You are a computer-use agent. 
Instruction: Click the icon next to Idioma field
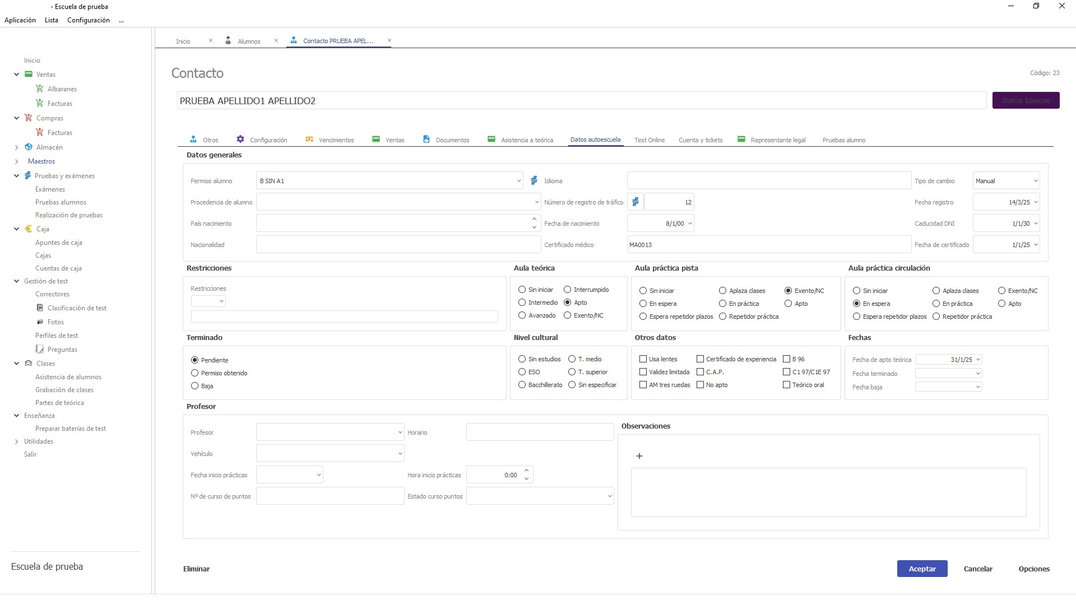click(534, 180)
